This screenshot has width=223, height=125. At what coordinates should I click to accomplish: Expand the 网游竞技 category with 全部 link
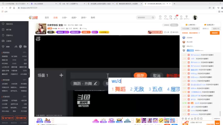tap(25, 52)
